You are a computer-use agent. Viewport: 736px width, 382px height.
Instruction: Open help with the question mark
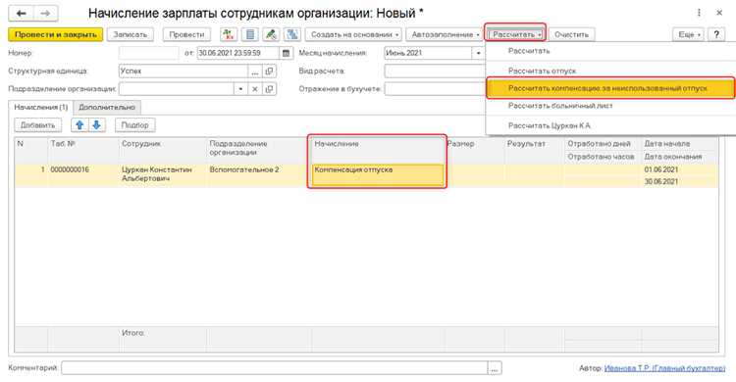pos(716,34)
